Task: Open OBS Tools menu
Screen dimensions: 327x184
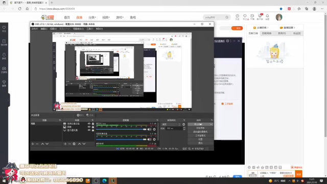Action: point(90,29)
